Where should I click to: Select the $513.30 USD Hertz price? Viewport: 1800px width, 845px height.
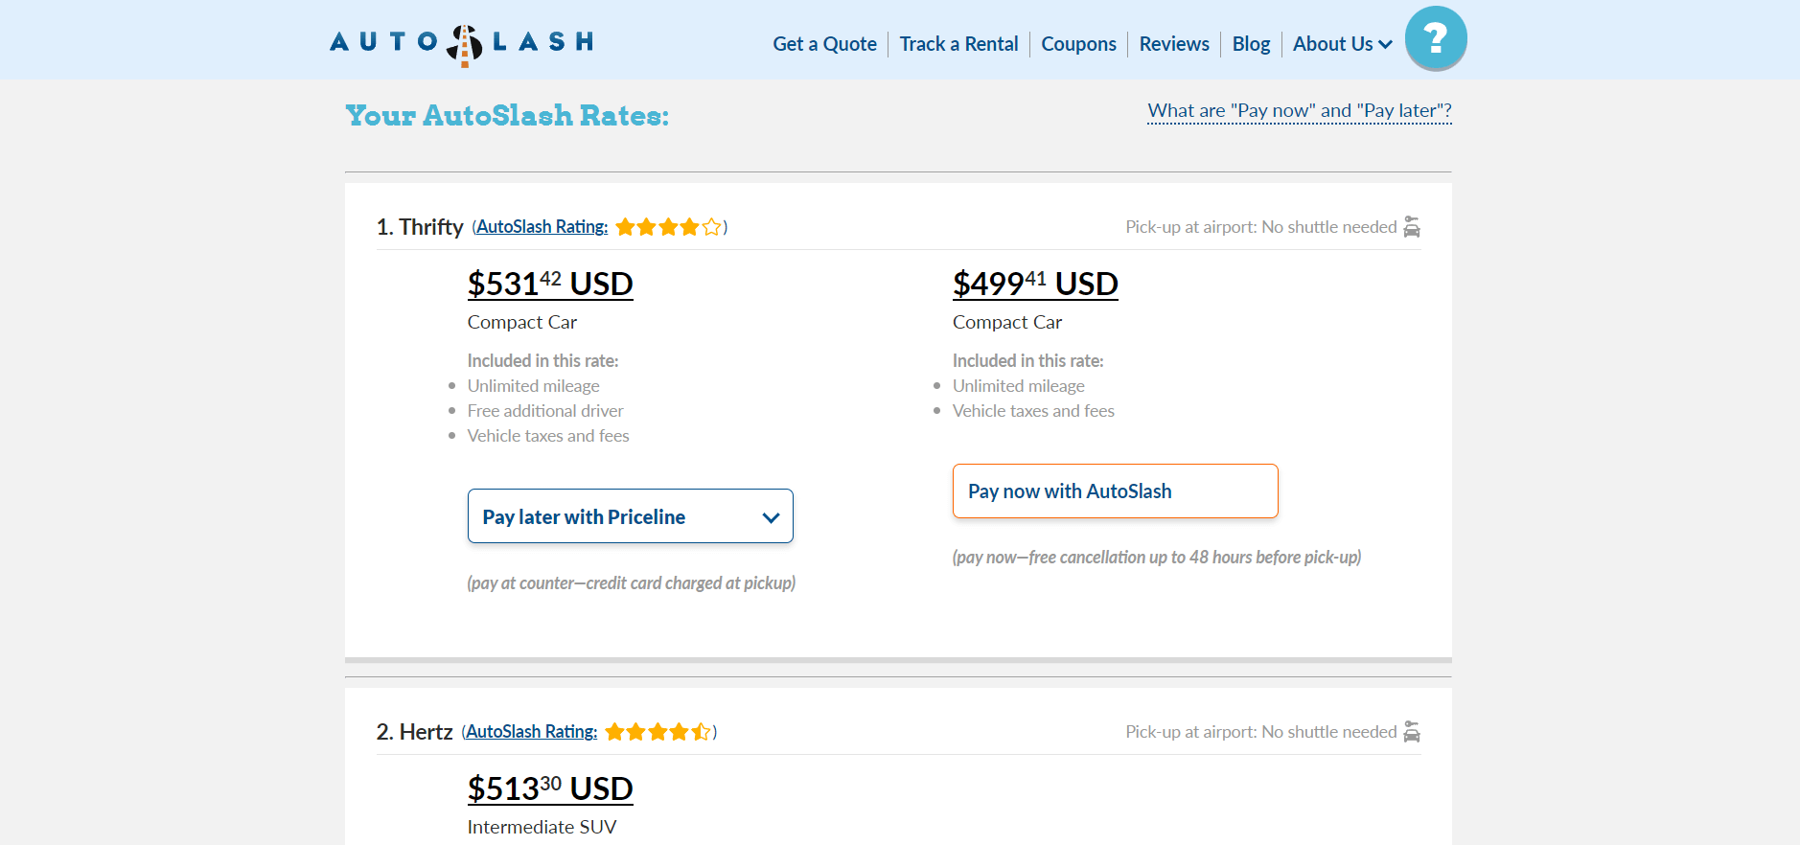[550, 789]
